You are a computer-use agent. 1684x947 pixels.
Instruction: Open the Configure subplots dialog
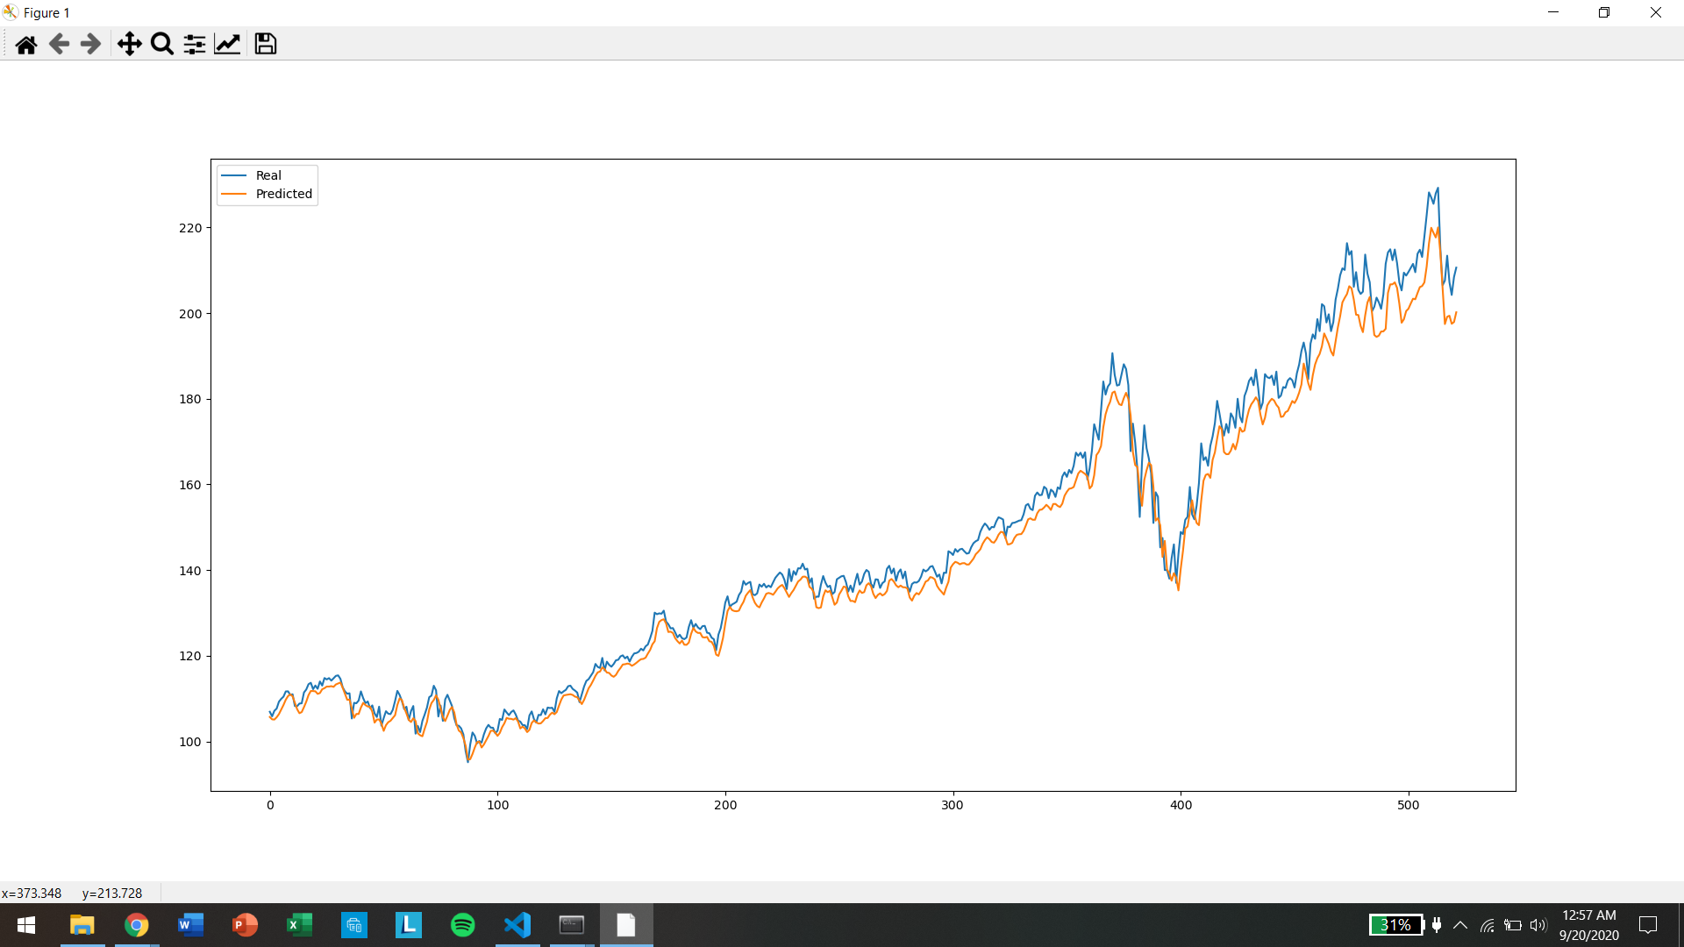tap(195, 44)
